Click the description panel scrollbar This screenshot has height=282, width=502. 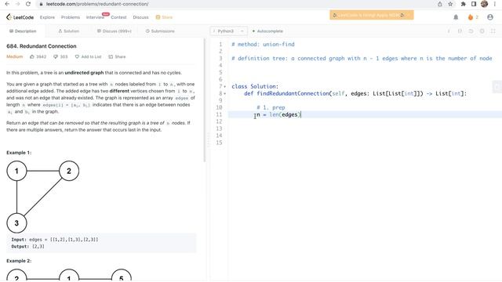(204, 100)
